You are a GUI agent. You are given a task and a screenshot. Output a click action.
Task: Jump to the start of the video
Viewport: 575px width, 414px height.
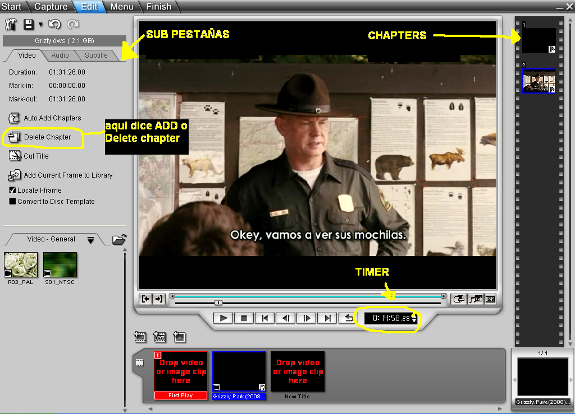point(265,318)
